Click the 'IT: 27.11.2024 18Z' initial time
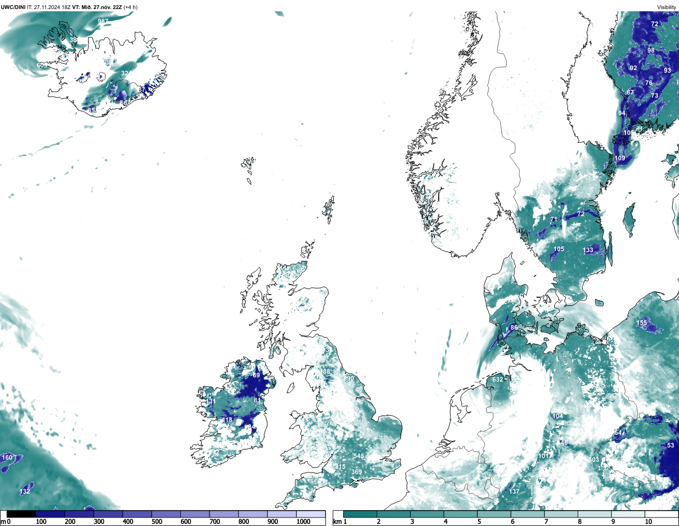Image resolution: width=679 pixels, height=526 pixels. coord(49,7)
